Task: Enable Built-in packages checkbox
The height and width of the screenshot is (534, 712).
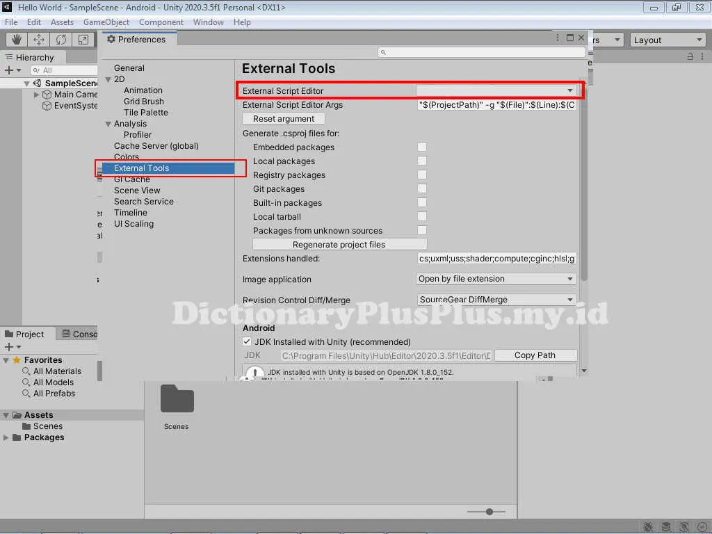Action: tap(422, 202)
